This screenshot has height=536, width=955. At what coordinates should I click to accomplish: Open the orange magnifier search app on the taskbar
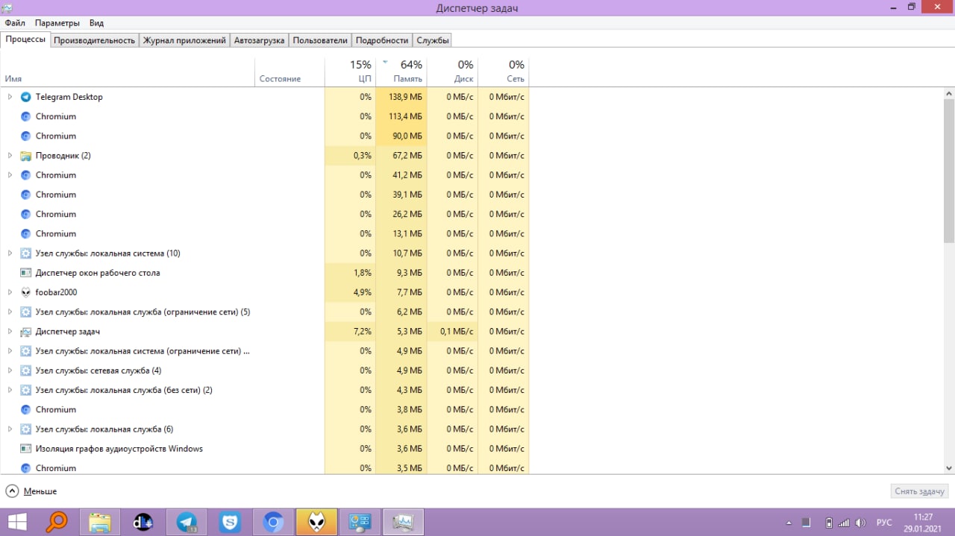pos(57,522)
